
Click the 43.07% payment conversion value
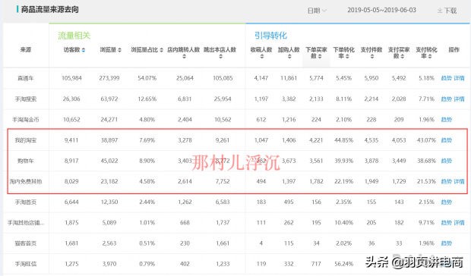pyautogui.click(x=426, y=140)
